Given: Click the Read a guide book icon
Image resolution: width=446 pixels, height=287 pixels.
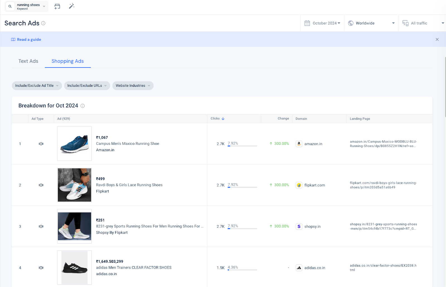Looking at the screenshot, I should (x=13, y=39).
